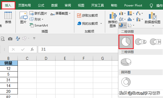This screenshot has height=98, width=163.
Task: Go to the 数据 tab
Action: pyautogui.click(x=54, y=5)
